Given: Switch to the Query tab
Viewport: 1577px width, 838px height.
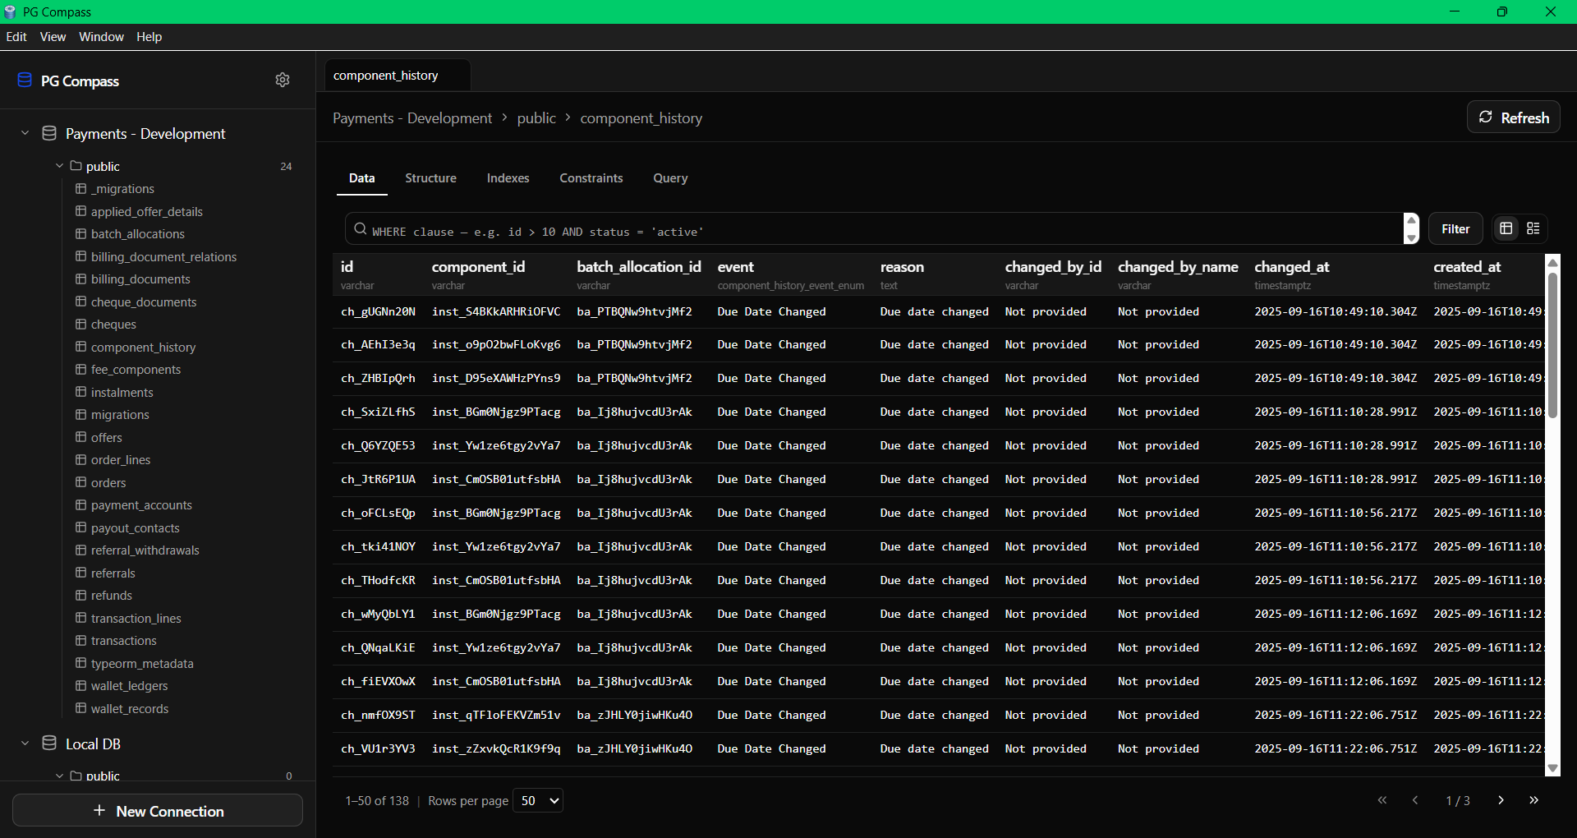Looking at the screenshot, I should [x=670, y=178].
